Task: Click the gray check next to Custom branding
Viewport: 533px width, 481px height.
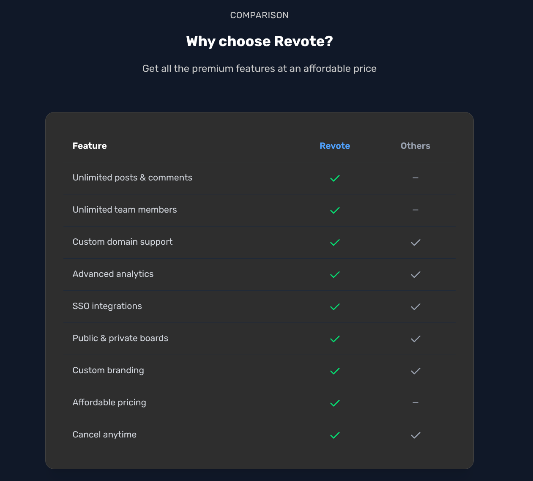Action: point(415,371)
